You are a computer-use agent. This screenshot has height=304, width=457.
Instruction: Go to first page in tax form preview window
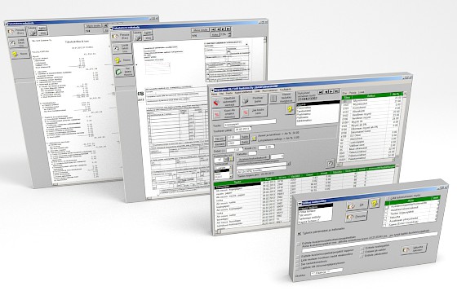click(213, 29)
